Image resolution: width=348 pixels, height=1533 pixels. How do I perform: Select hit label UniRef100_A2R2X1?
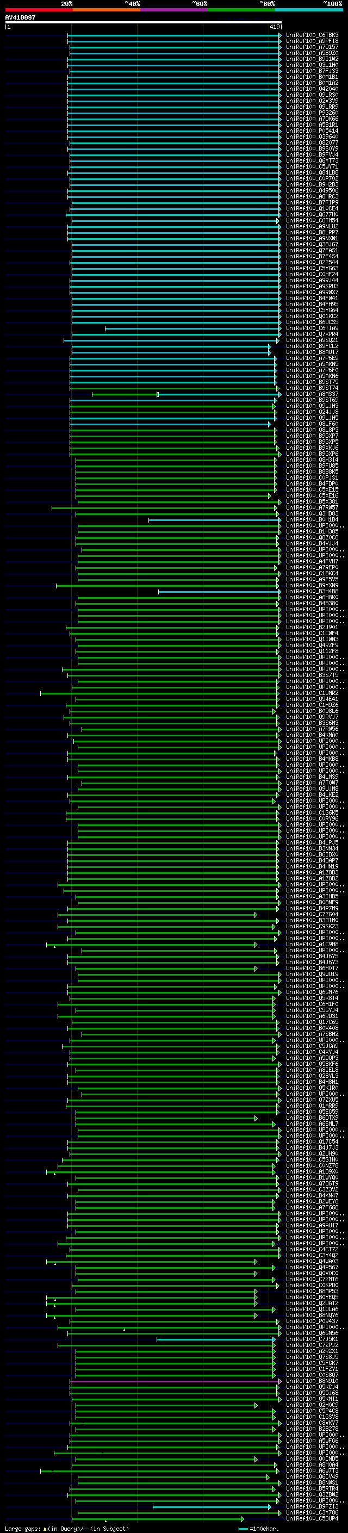pyautogui.click(x=312, y=1351)
